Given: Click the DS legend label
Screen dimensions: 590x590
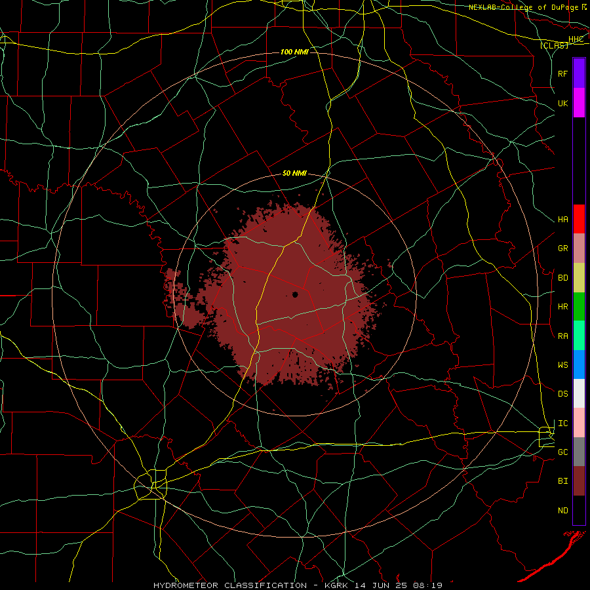Looking at the screenshot, I should coord(563,394).
